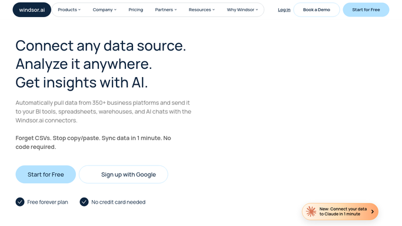The width and height of the screenshot is (402, 226).
Task: Expand the Why Windsor dropdown chevron
Action: pyautogui.click(x=257, y=10)
